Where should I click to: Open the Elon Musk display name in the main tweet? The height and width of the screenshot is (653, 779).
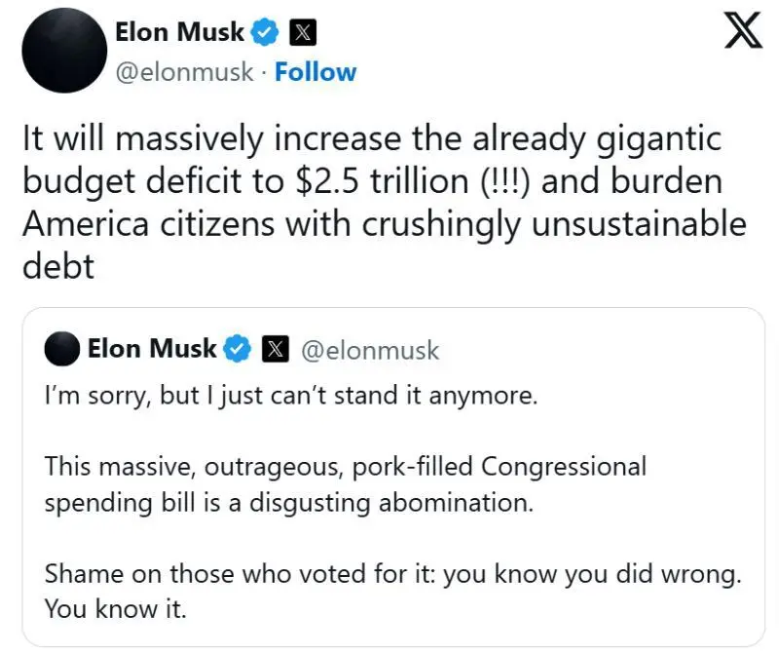pos(179,32)
